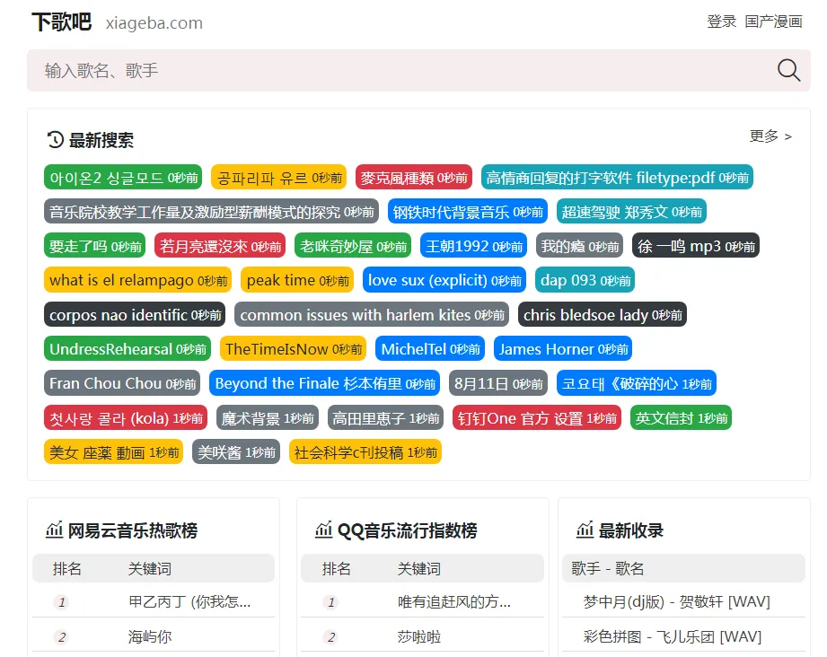
Task: Click the 最新搜索 history clock icon
Action: (x=55, y=140)
